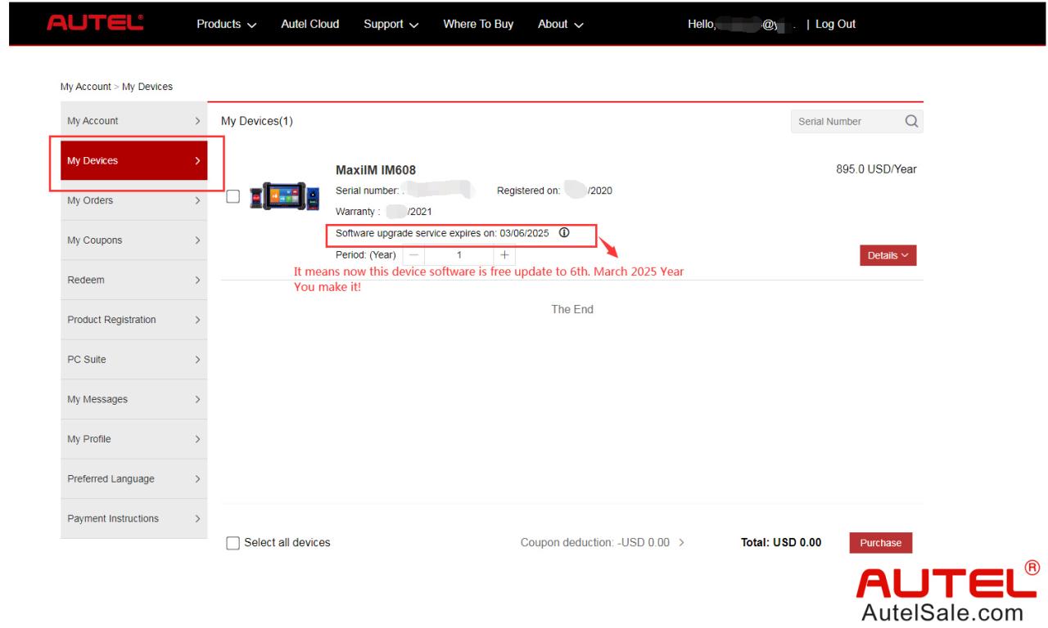Tick the MaxiIM IM608 device checkbox
Image resolution: width=1048 pixels, height=628 pixels.
(x=233, y=196)
